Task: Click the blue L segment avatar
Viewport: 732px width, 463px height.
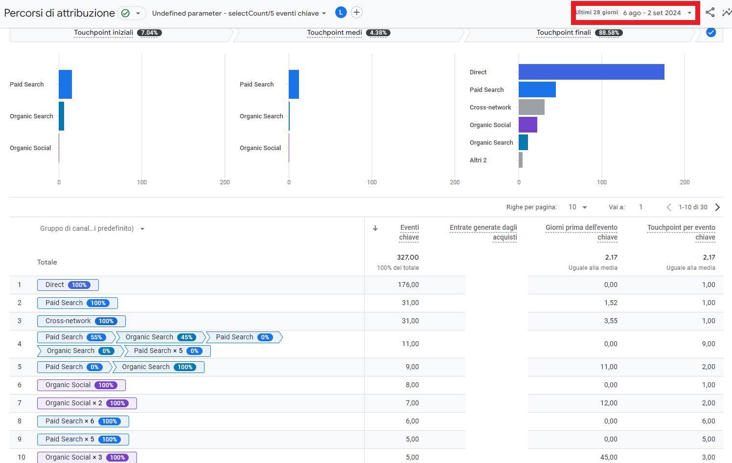Action: click(x=341, y=13)
